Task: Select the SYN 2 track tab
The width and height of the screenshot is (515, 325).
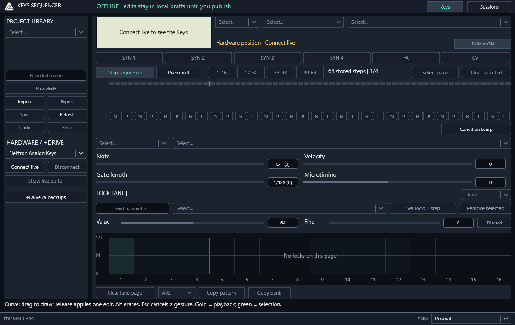Action: point(198,58)
